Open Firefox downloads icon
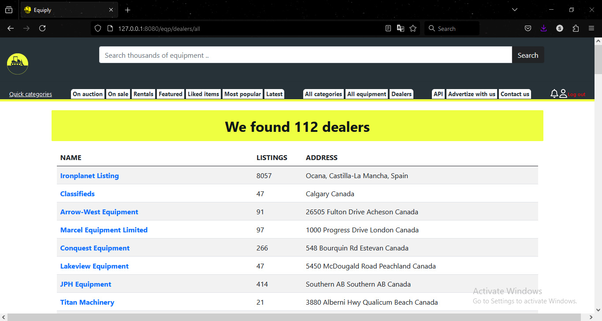The width and height of the screenshot is (602, 321). point(543,28)
